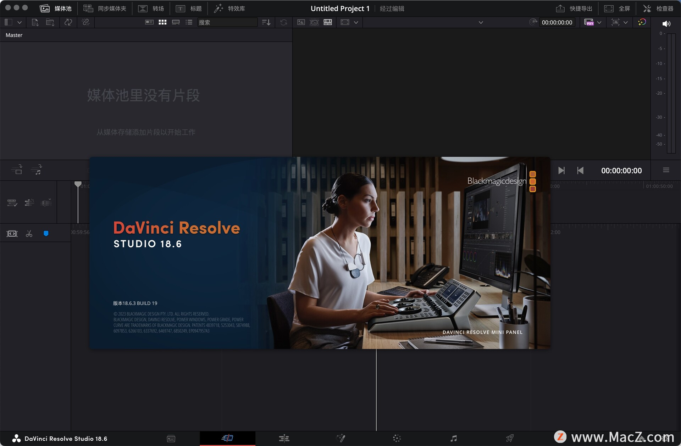Click the Untitled Project 1 title
Image resolution: width=681 pixels, height=446 pixels.
coord(340,9)
